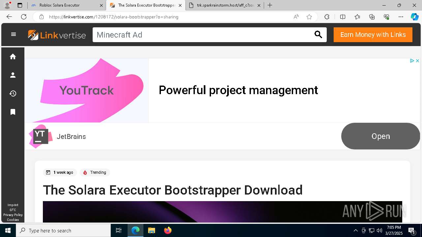Open File Explorer from taskbar
This screenshot has height=237, width=422.
[151, 230]
